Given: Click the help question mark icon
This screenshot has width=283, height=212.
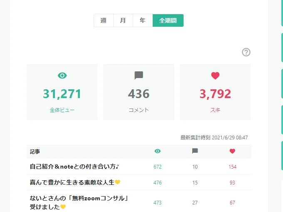Looking at the screenshot, I should pos(246,52).
